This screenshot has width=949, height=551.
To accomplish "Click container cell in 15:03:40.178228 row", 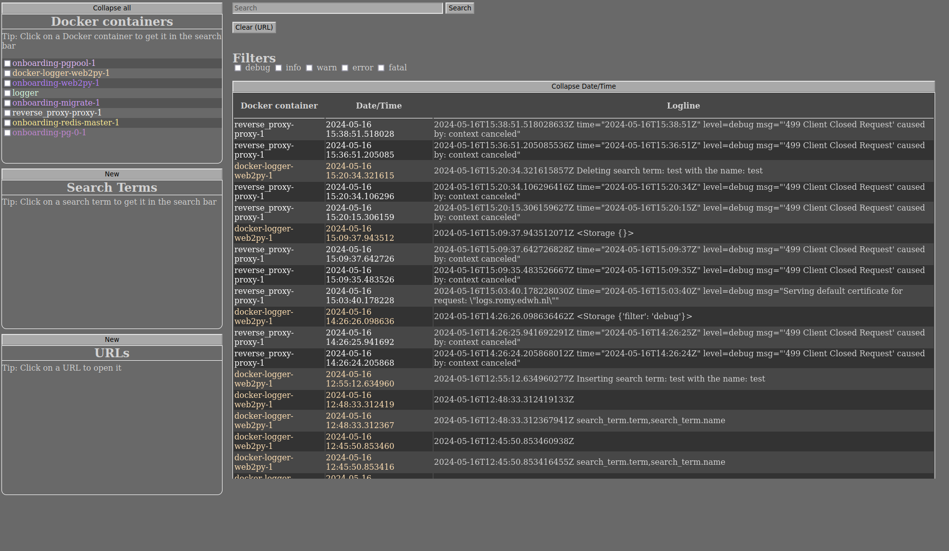I will tap(279, 296).
